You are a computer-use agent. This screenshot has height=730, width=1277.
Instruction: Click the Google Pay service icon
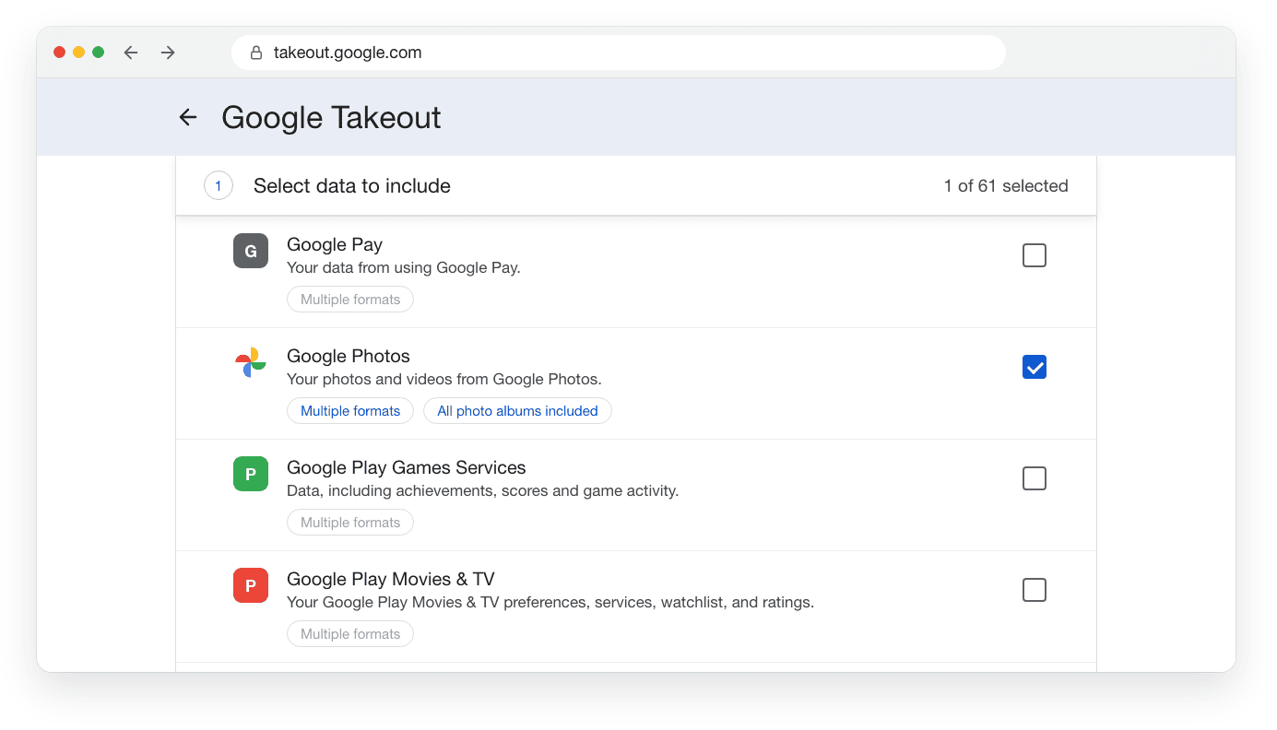click(x=251, y=251)
